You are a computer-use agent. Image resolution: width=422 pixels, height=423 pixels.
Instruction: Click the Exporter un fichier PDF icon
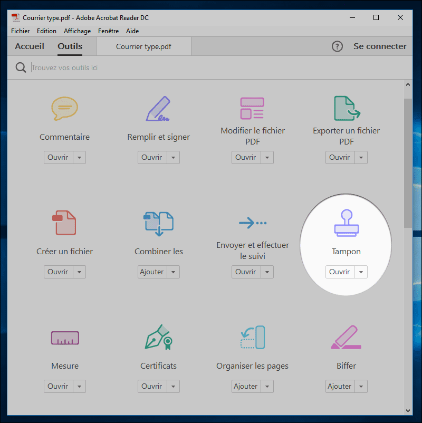(x=347, y=109)
